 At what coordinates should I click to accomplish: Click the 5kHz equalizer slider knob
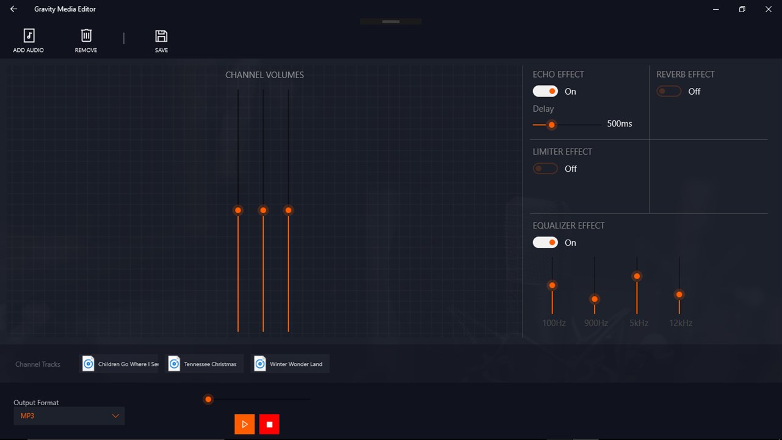(637, 276)
